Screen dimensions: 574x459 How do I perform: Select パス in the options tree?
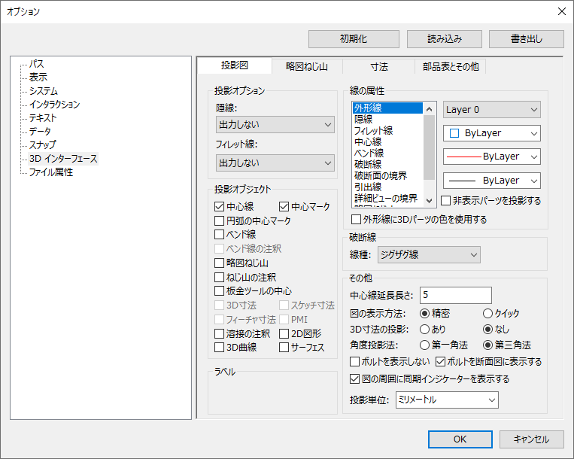click(x=37, y=64)
